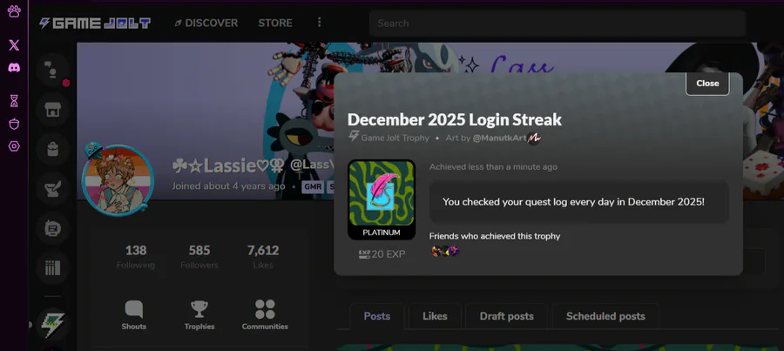784x351 pixels.
Task: Open the hourglass icon in left strip
Action: (14, 101)
